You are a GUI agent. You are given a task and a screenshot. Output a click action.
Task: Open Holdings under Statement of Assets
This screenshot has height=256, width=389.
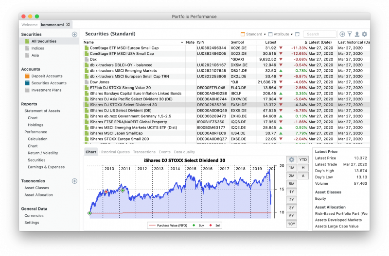35,125
